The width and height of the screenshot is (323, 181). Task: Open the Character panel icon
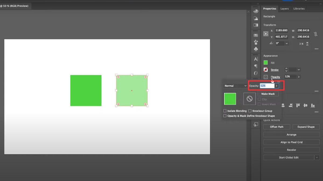(256, 59)
